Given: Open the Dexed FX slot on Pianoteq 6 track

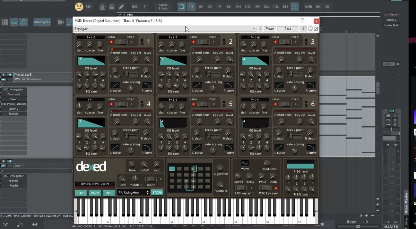Looking at the screenshot, I should tap(14, 99).
